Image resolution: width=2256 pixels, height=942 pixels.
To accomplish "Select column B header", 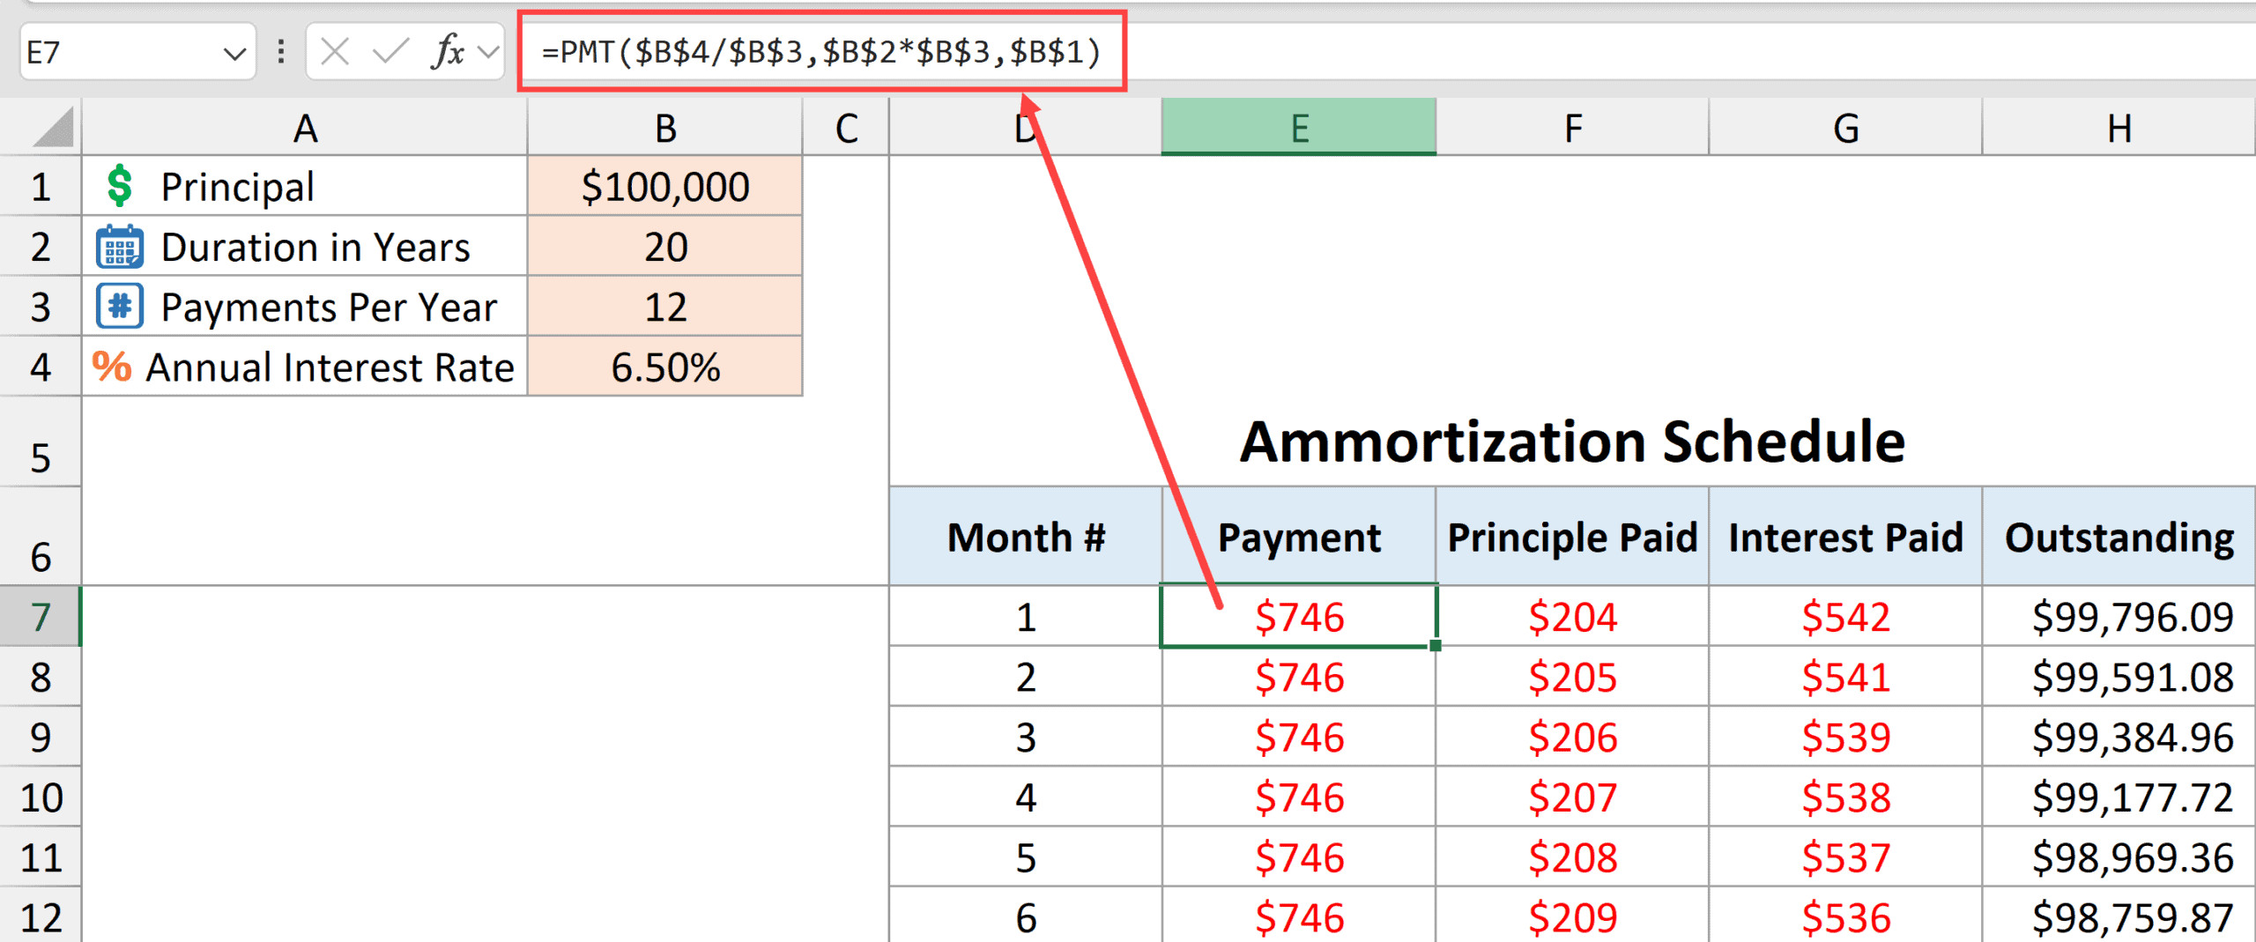I will coord(665,129).
